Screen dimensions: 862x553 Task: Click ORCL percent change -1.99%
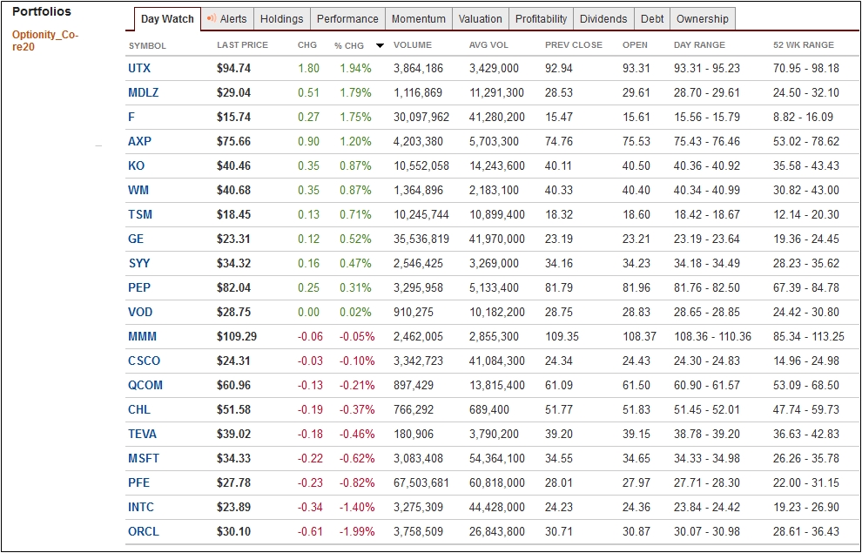tap(357, 531)
